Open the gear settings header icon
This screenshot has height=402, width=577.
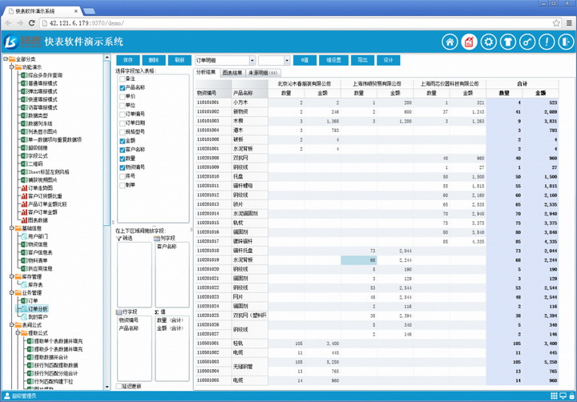[489, 42]
